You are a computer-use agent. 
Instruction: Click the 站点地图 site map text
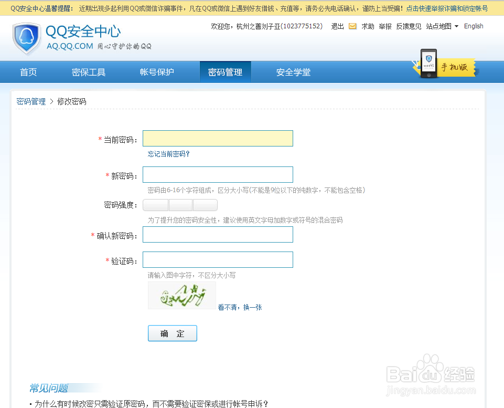tap(439, 26)
